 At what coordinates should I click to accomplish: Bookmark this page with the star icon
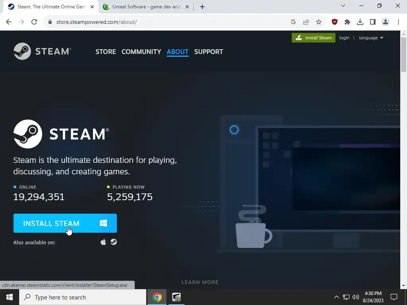[319, 22]
